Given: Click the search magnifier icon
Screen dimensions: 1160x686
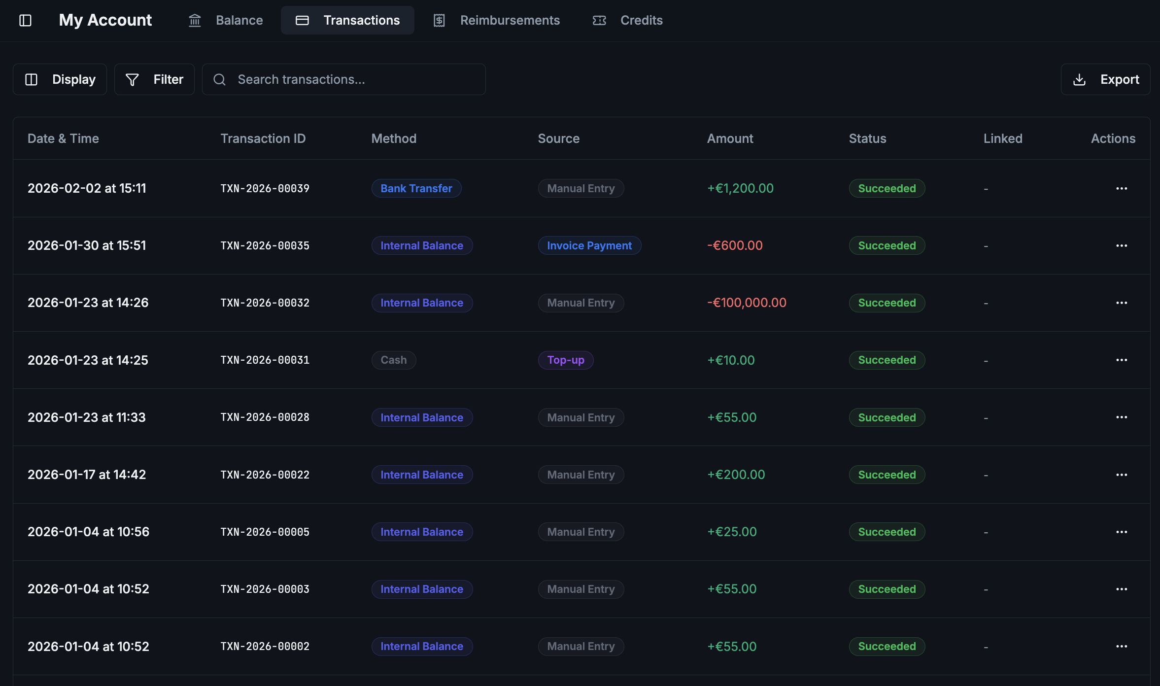Looking at the screenshot, I should coord(220,79).
